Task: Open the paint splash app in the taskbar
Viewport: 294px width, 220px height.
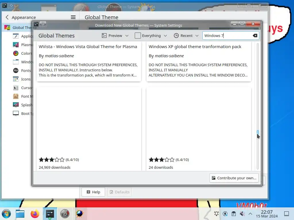Action: [x=80, y=213]
